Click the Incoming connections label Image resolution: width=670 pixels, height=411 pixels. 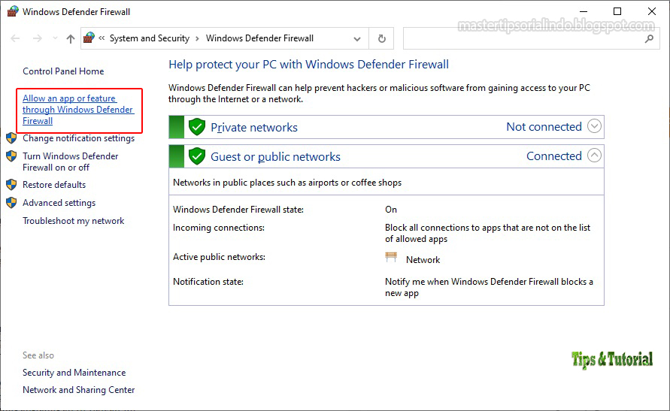pyautogui.click(x=219, y=228)
